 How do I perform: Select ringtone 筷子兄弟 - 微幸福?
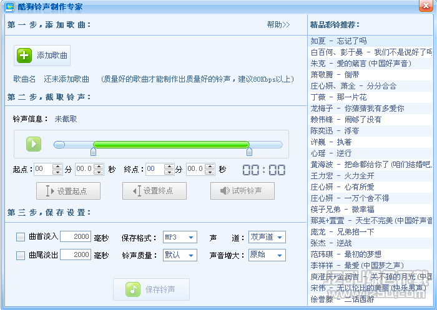pos(370,209)
